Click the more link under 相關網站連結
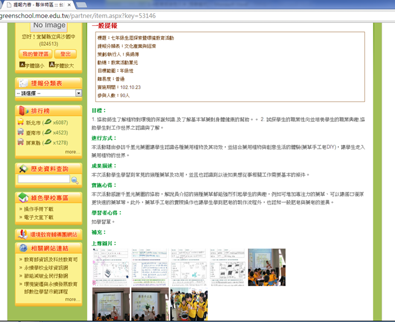Viewport: 395px width, 322px height. pos(71,299)
